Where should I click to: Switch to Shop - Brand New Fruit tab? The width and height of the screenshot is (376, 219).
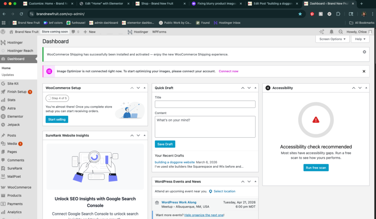160,4
